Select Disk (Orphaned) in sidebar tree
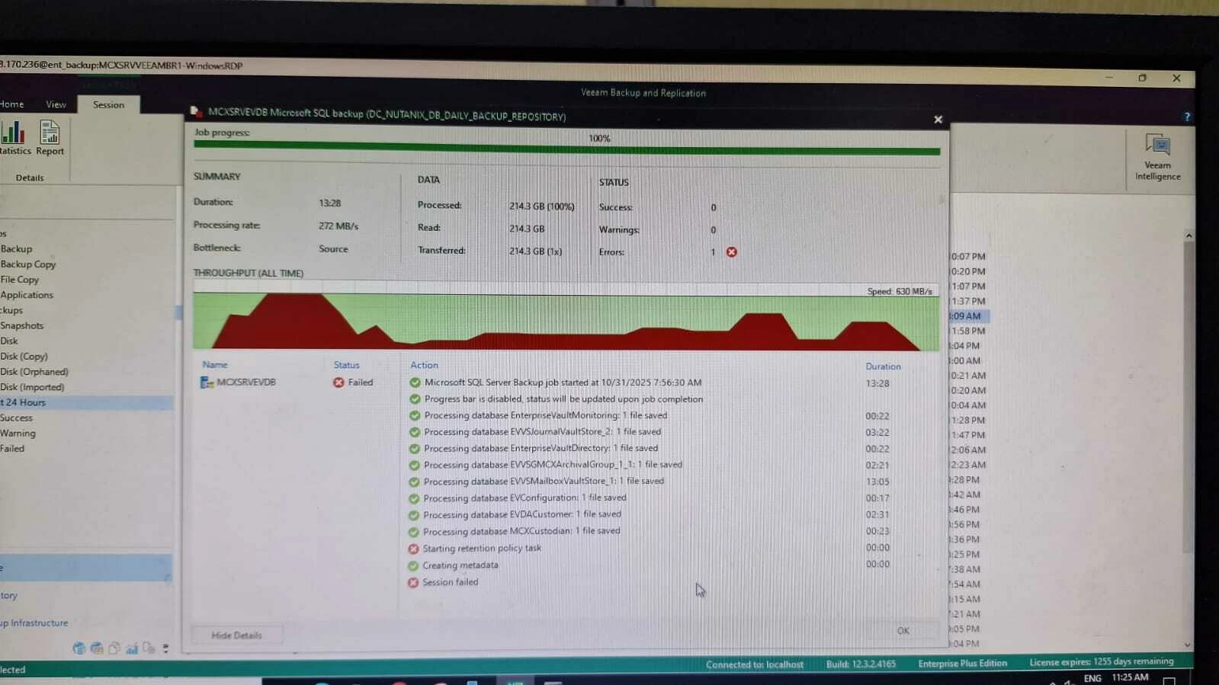The image size is (1219, 685). [x=34, y=372]
